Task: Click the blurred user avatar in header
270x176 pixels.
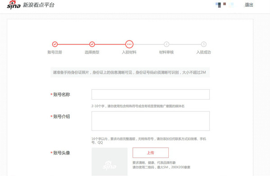Action: click(x=225, y=5)
